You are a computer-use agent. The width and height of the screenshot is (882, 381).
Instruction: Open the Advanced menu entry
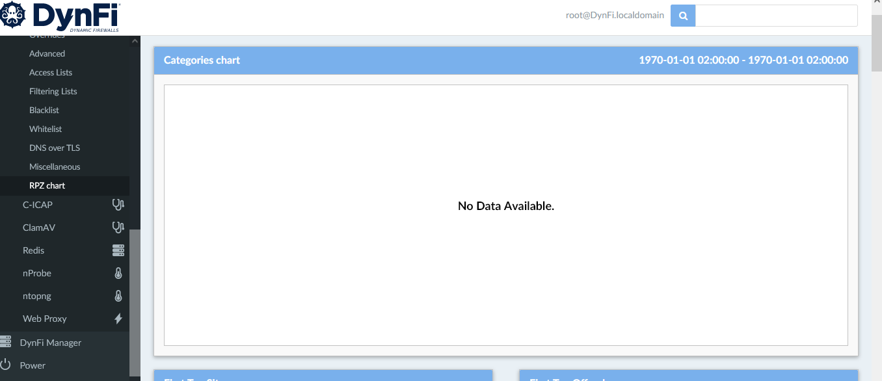pyautogui.click(x=47, y=53)
